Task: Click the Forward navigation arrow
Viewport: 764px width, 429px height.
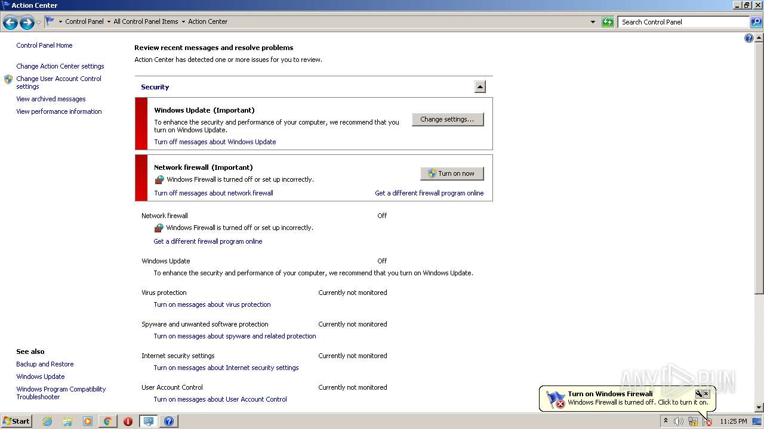Action: click(x=27, y=23)
